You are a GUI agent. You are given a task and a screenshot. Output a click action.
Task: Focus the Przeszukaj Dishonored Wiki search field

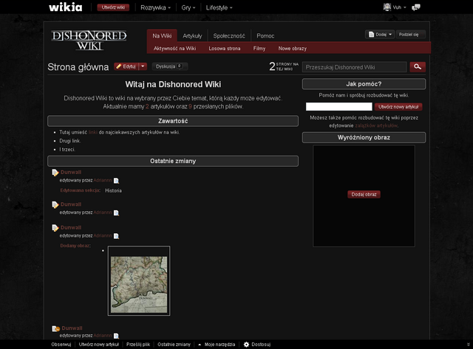(x=355, y=67)
